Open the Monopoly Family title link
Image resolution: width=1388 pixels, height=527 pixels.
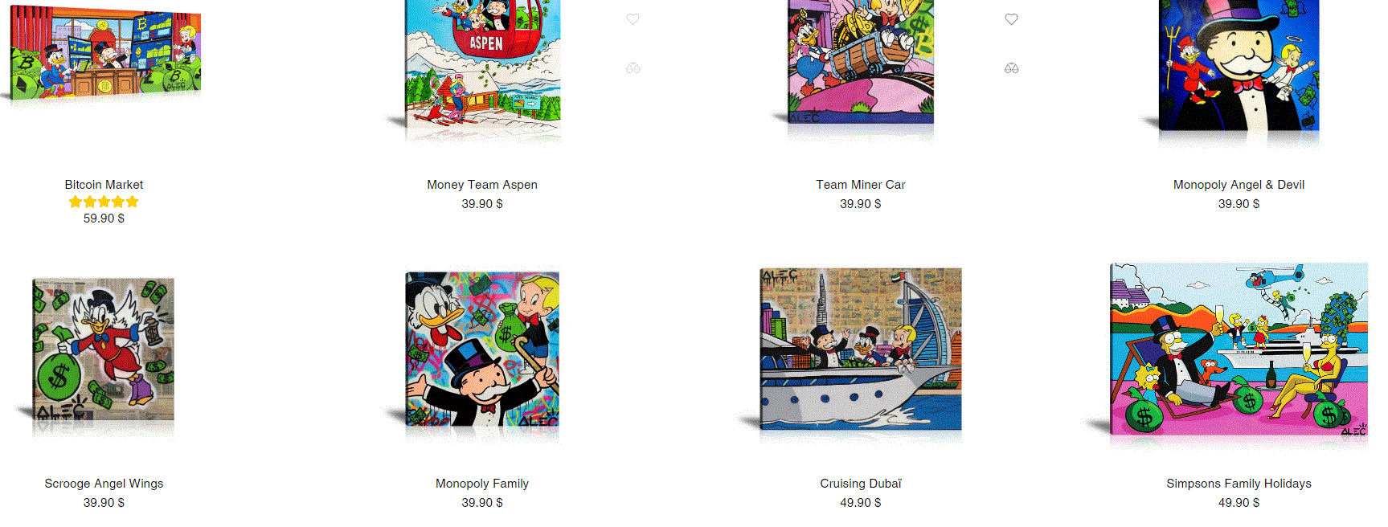tap(482, 484)
